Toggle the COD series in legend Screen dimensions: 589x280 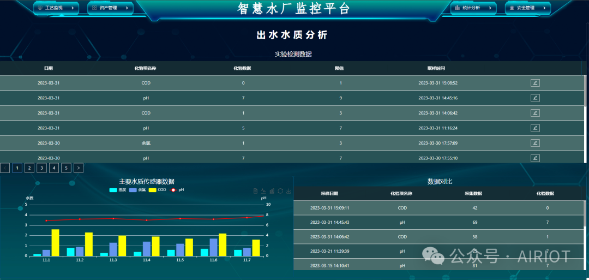[x=158, y=190]
